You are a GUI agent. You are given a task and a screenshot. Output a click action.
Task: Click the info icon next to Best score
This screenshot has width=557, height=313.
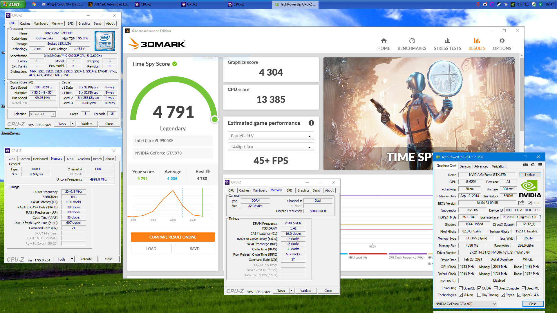click(208, 172)
